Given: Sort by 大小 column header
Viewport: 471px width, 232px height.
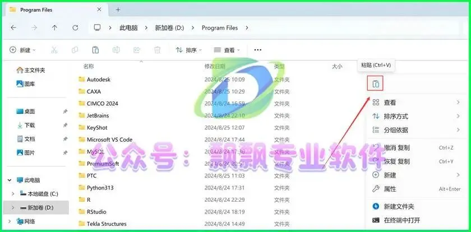Looking at the screenshot, I should coord(337,66).
